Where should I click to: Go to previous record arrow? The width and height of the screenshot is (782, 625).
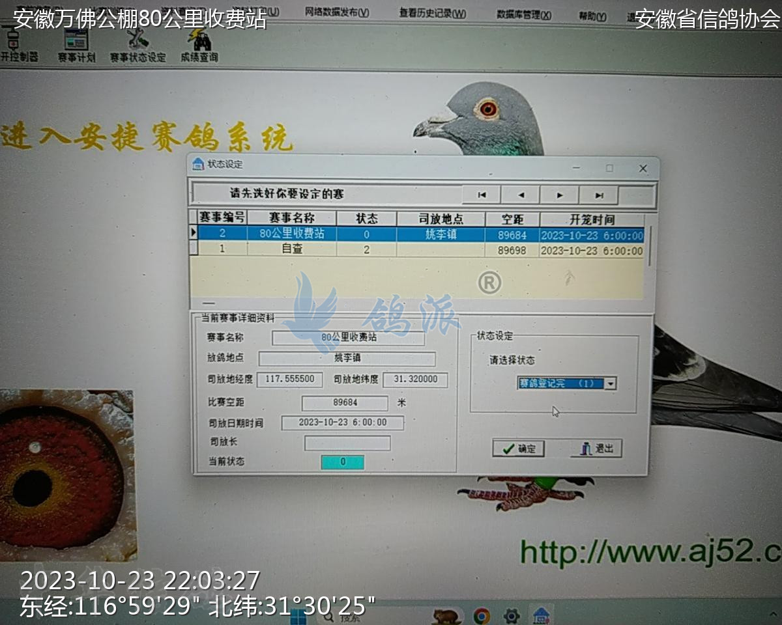click(521, 195)
